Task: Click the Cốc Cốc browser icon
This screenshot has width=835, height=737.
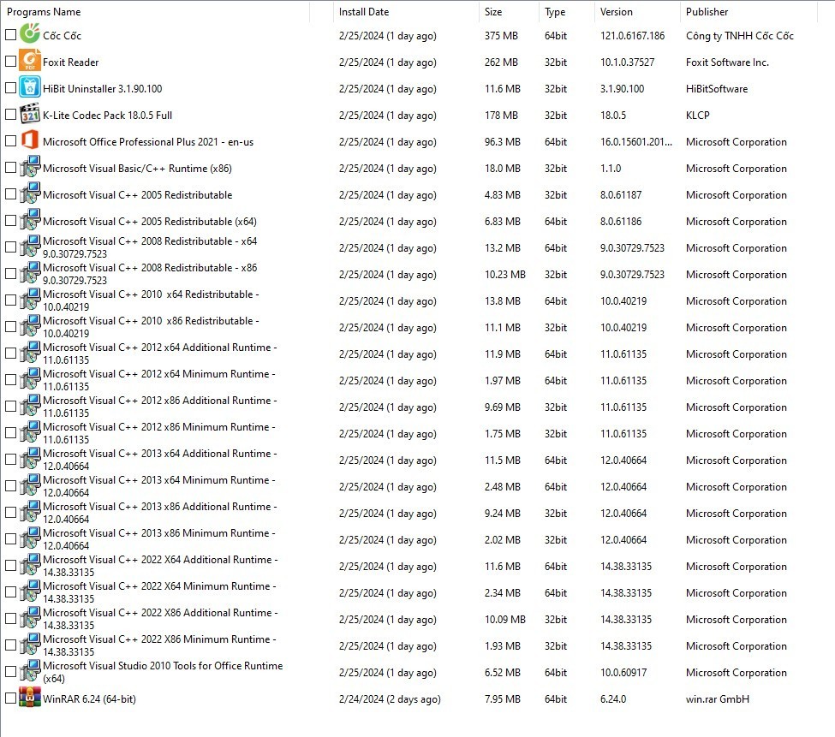Action: coord(30,35)
